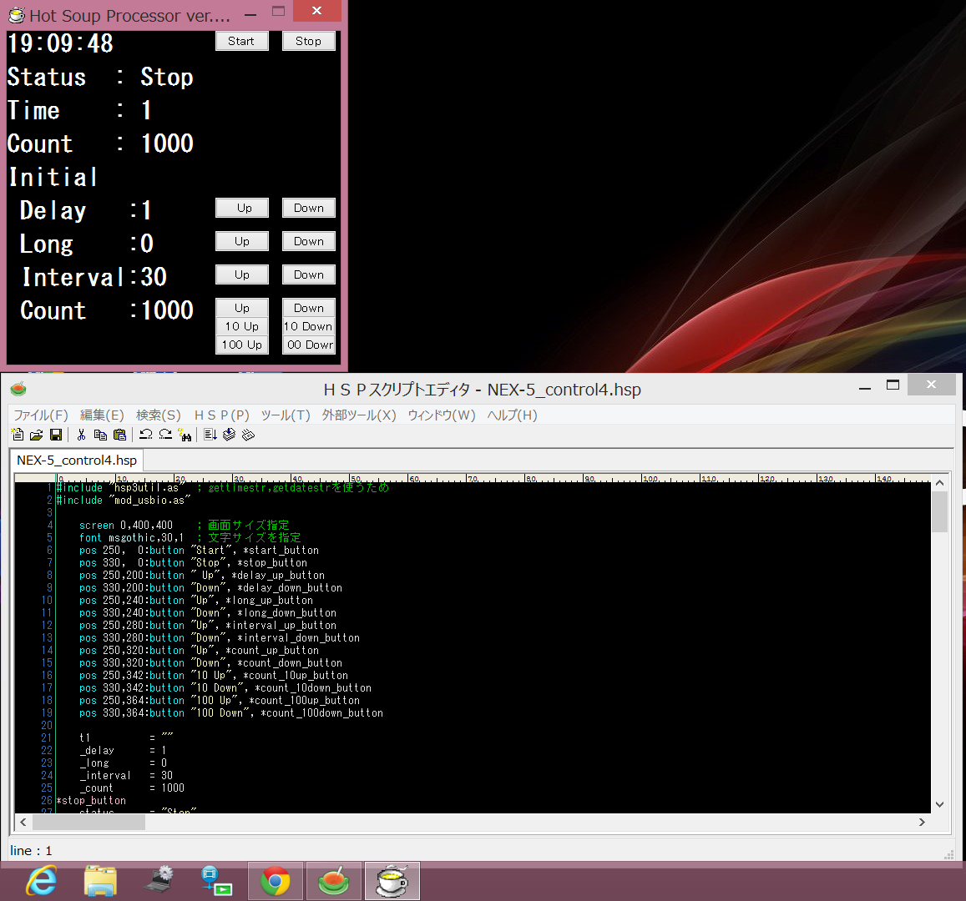Click Up in the Delay row
Viewport: 966px width, 901px height.
click(242, 208)
